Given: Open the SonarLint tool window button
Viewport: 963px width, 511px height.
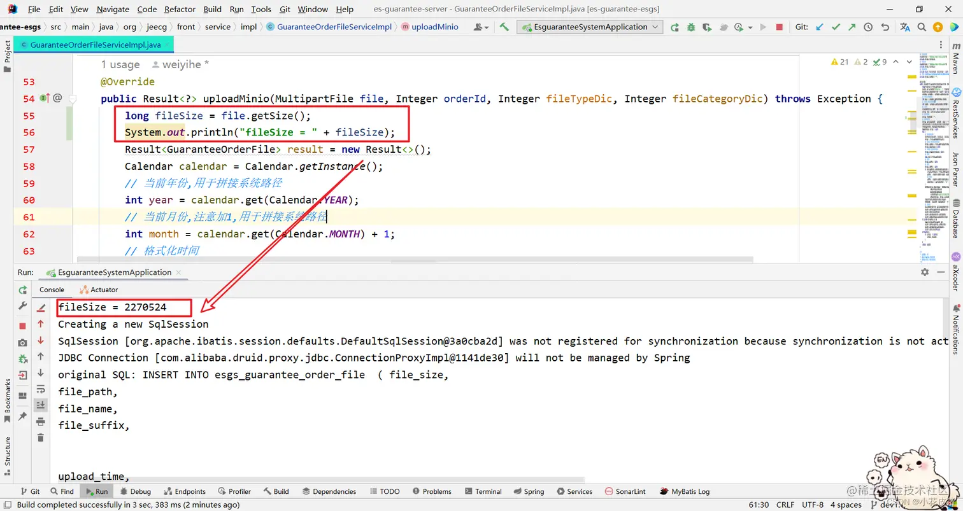Looking at the screenshot, I should (625, 491).
